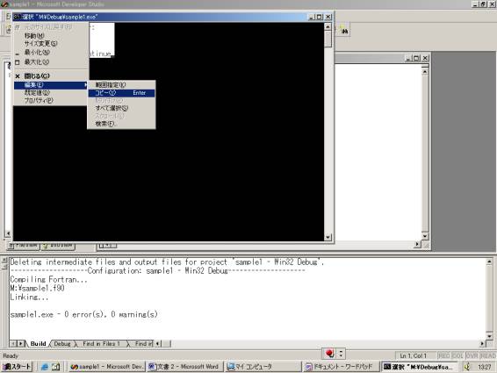Click the red ball icon near status bar
497x373 pixels.
pos(329,354)
